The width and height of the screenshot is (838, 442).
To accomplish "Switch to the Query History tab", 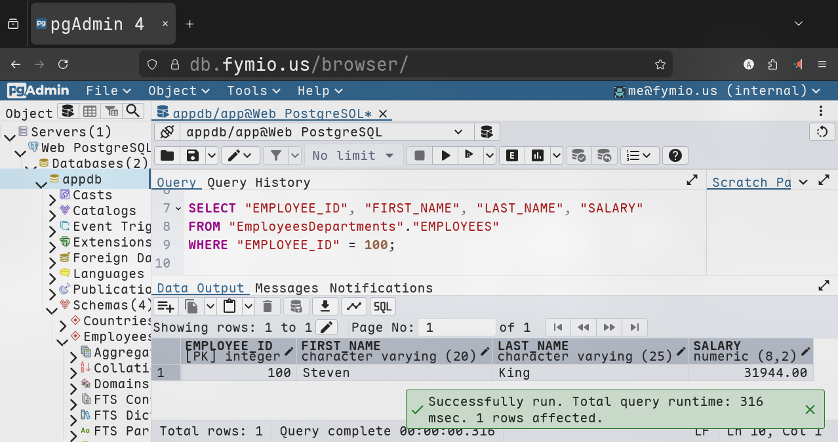I will click(258, 182).
